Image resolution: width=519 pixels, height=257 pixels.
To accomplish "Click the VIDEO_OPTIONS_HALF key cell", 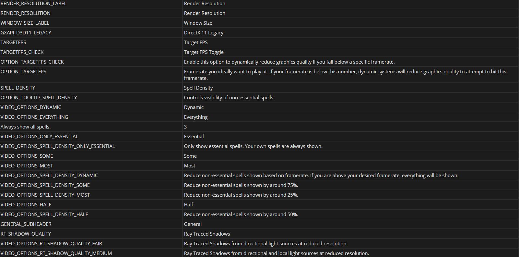I will tap(26, 205).
